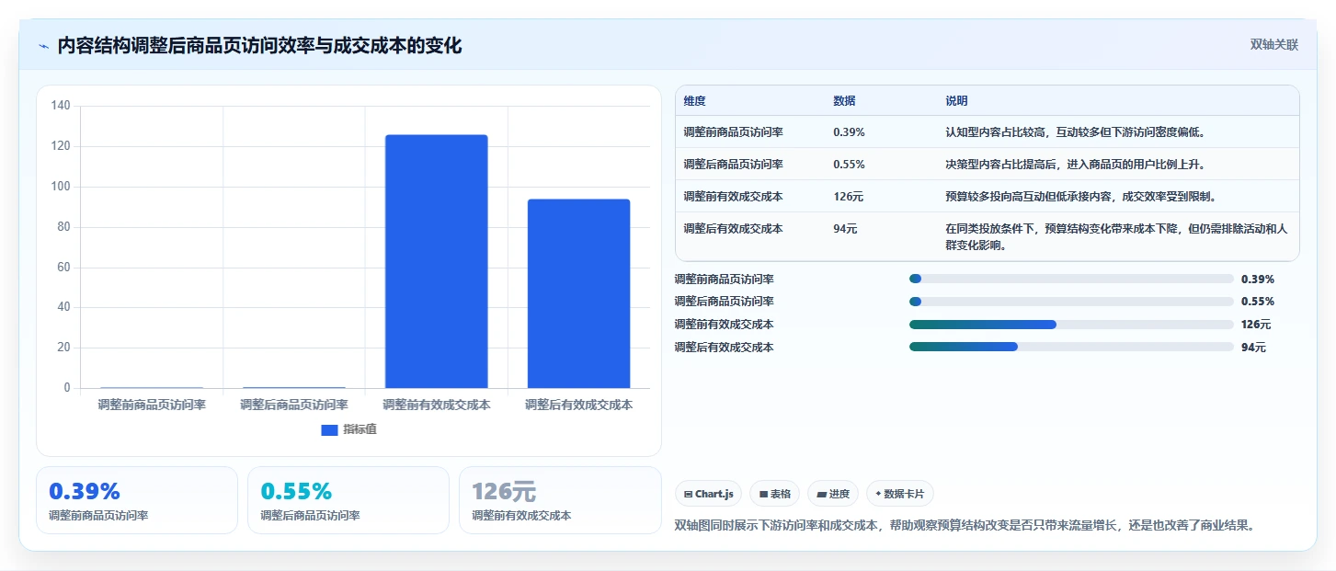Click the description starting 认知型内容占比较高

[x=1075, y=132]
